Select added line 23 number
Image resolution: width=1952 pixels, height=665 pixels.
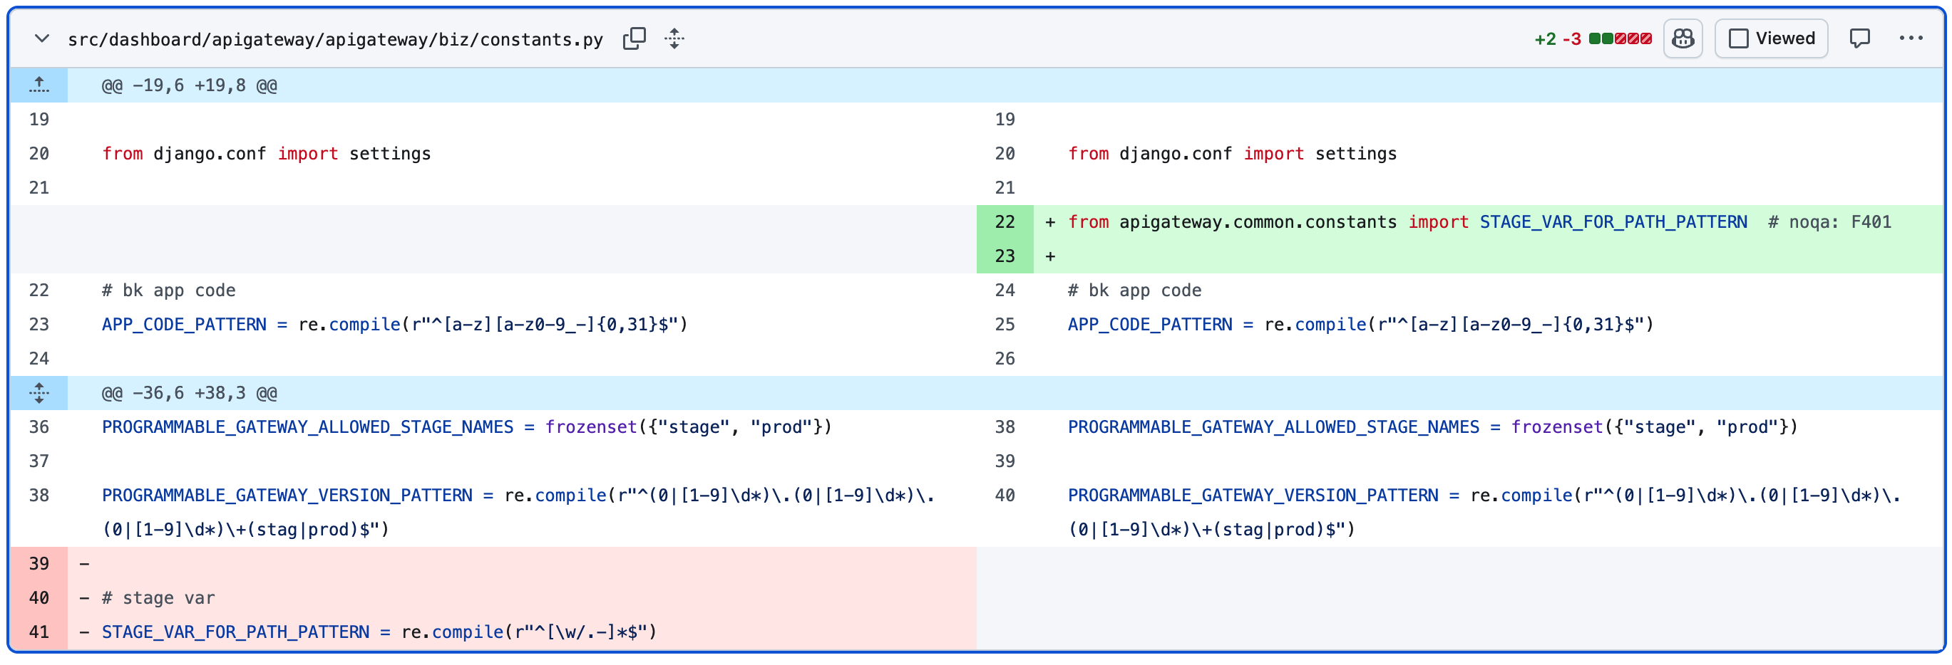click(x=1005, y=256)
